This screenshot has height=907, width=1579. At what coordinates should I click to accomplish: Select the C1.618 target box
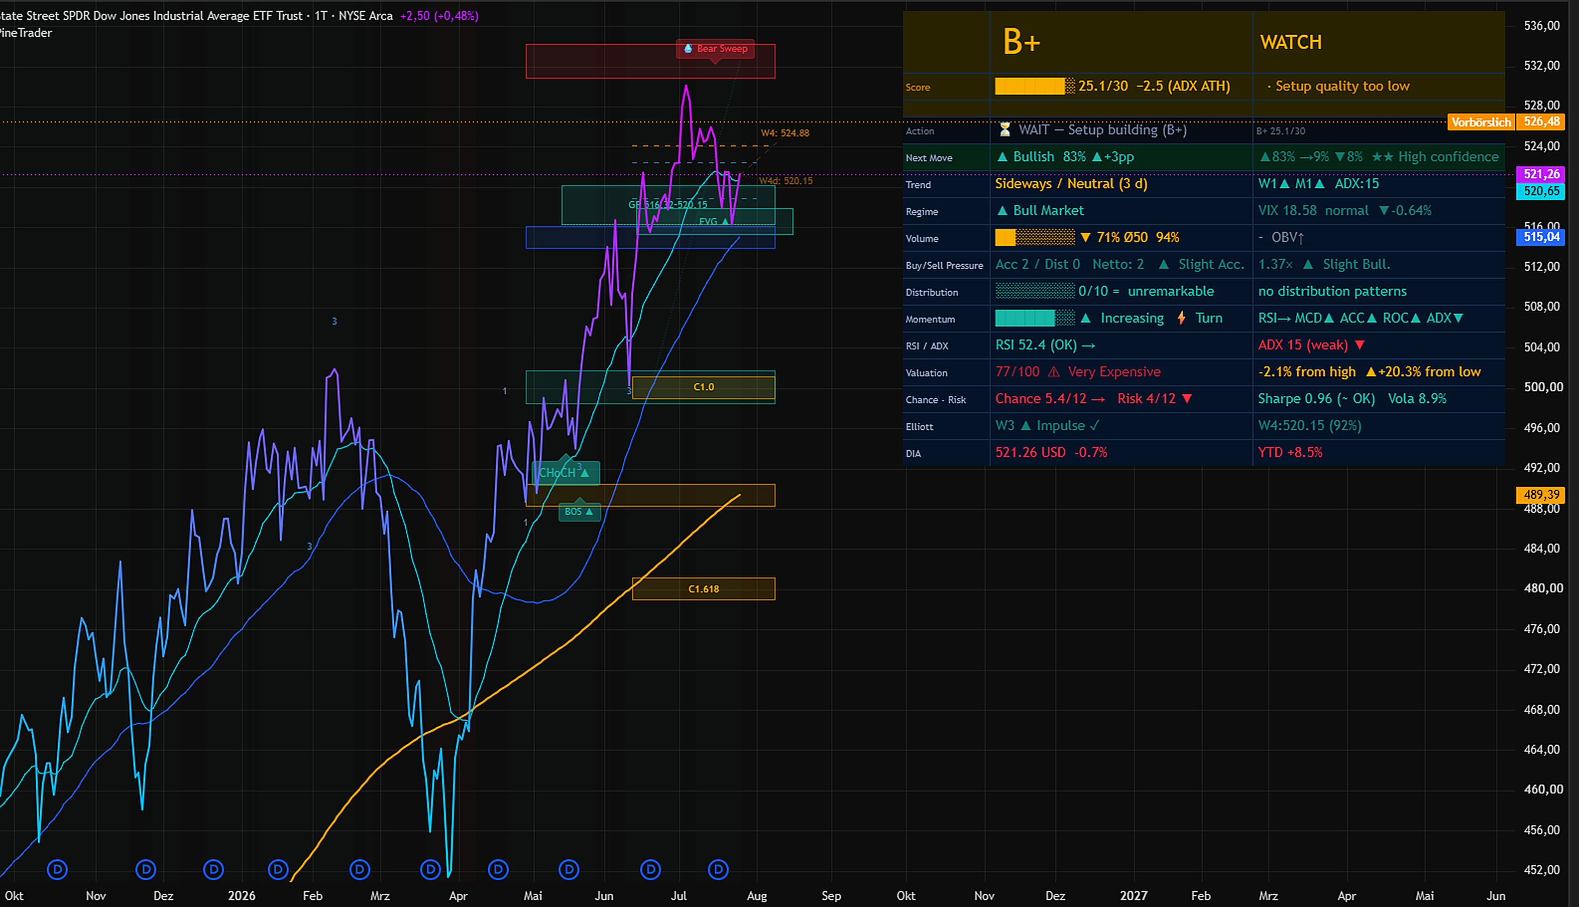pos(703,589)
